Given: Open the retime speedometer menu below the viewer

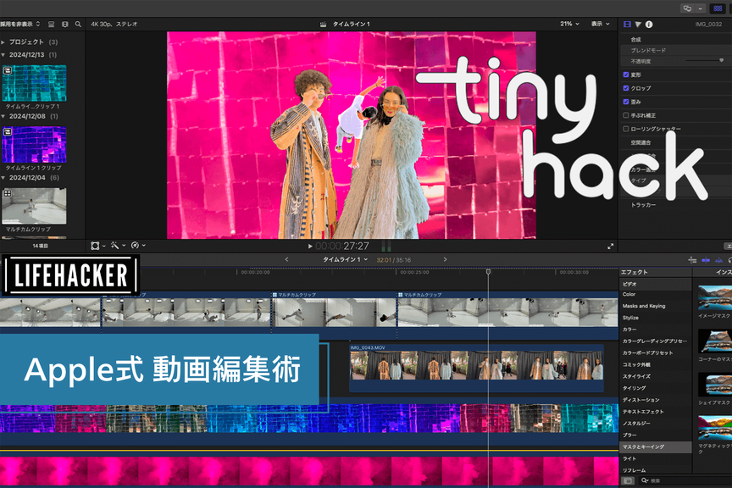Looking at the screenshot, I should (136, 246).
